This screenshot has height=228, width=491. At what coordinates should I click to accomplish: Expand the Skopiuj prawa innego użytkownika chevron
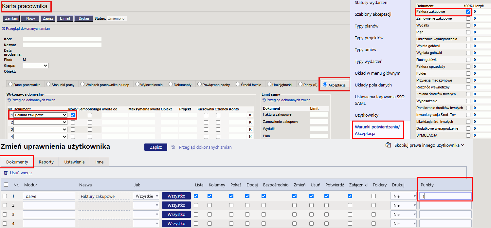[x=463, y=145]
